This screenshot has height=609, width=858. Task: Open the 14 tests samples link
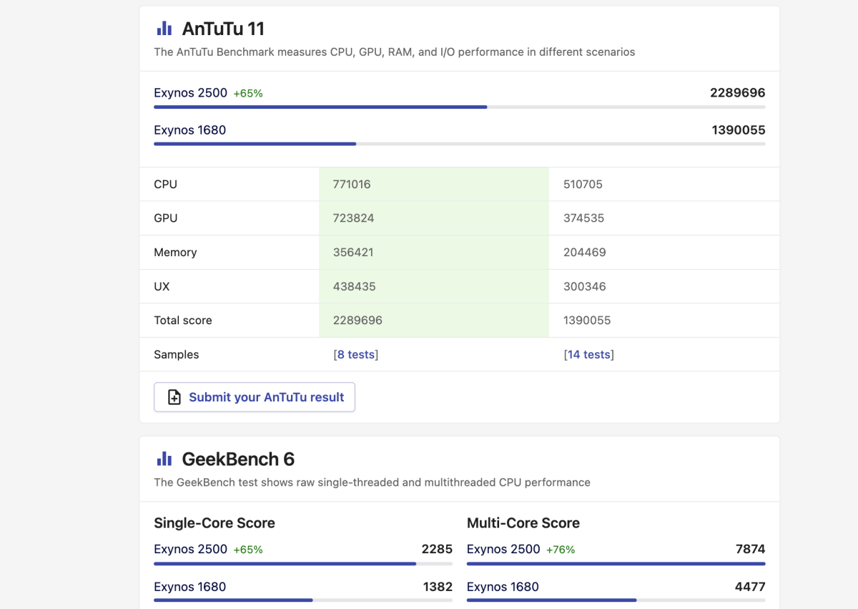pyautogui.click(x=589, y=354)
